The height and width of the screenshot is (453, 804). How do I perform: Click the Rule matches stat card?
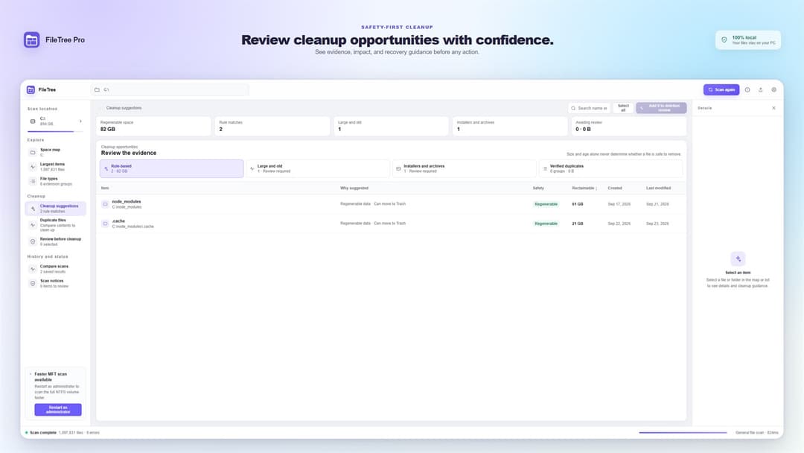pyautogui.click(x=272, y=126)
